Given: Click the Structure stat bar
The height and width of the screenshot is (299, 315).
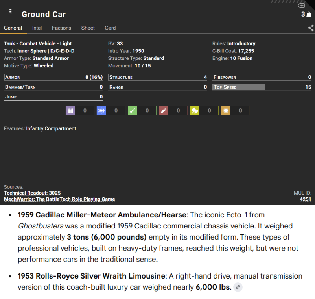Looking at the screenshot, I should tap(158, 77).
